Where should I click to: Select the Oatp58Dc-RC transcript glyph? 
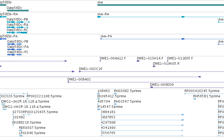point(17,33)
